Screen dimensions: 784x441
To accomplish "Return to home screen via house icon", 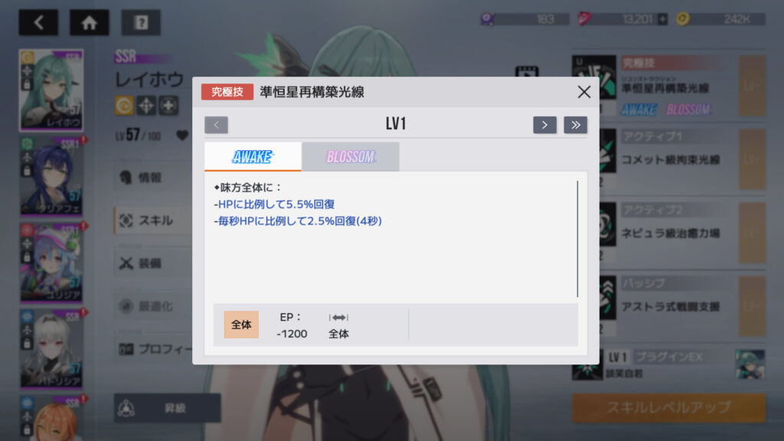I will [90, 22].
